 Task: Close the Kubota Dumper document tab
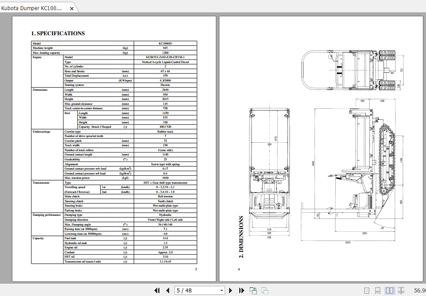71,7
